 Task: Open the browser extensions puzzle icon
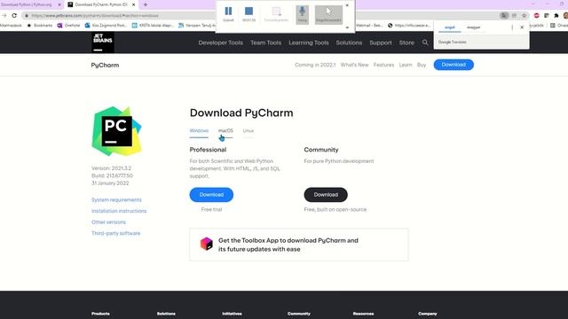click(x=556, y=16)
